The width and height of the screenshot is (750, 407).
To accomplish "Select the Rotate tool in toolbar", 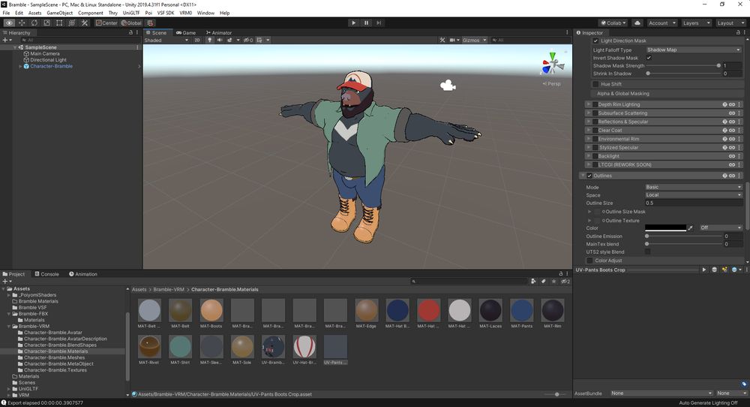I will pos(34,23).
